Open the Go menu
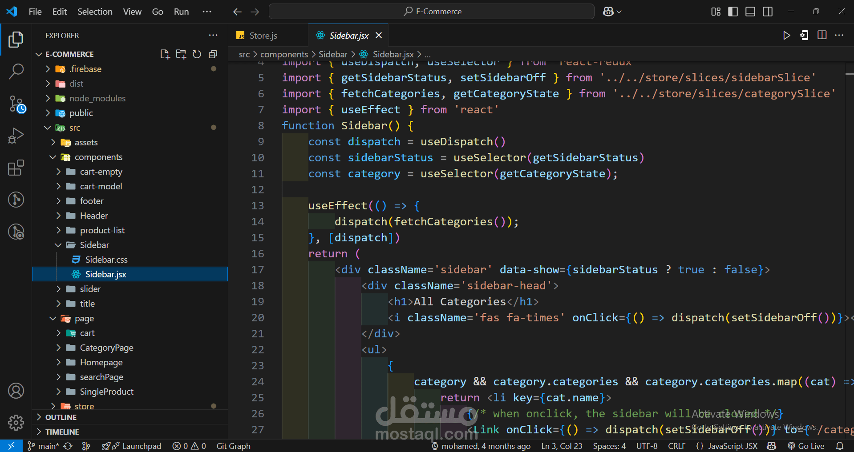The height and width of the screenshot is (452, 854). click(x=158, y=12)
